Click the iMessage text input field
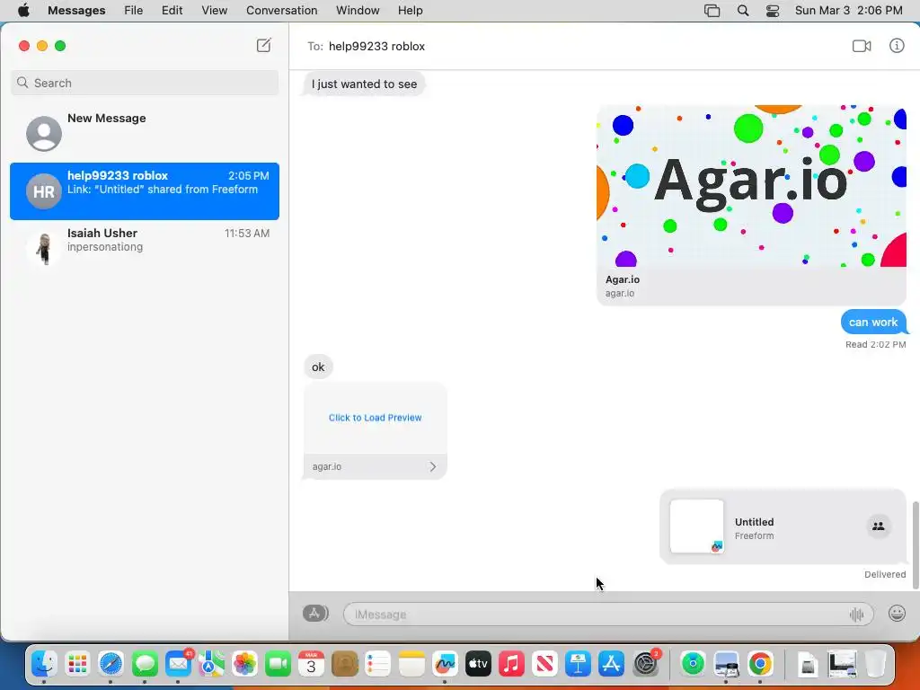Image resolution: width=920 pixels, height=690 pixels. pyautogui.click(x=608, y=615)
